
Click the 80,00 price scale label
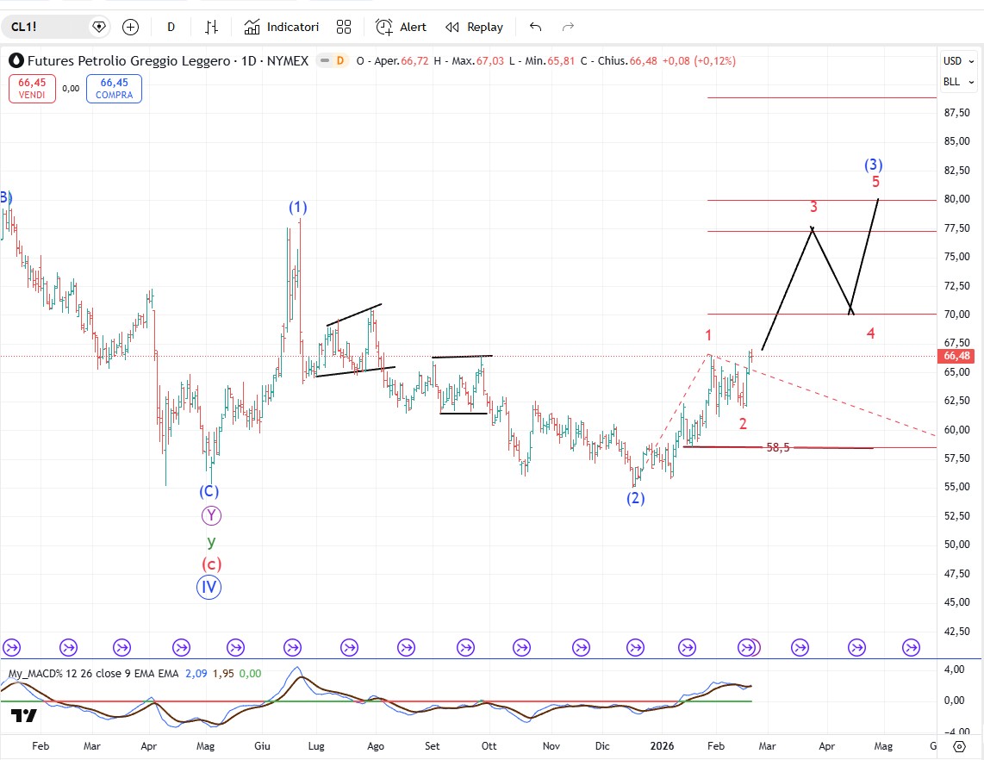[x=956, y=199]
